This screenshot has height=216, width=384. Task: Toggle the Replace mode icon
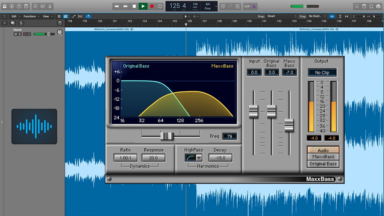[223, 6]
